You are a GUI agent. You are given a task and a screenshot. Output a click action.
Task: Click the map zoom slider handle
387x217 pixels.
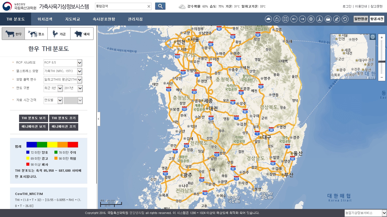point(382,62)
